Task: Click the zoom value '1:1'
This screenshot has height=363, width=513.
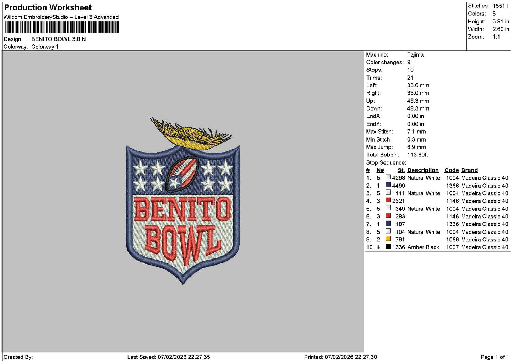Action: point(496,37)
